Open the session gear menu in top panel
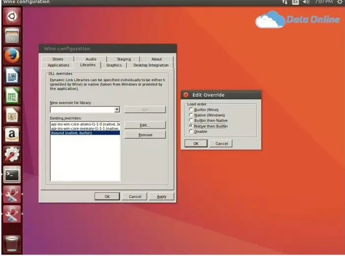This screenshot has height=256, width=345. (340, 2)
